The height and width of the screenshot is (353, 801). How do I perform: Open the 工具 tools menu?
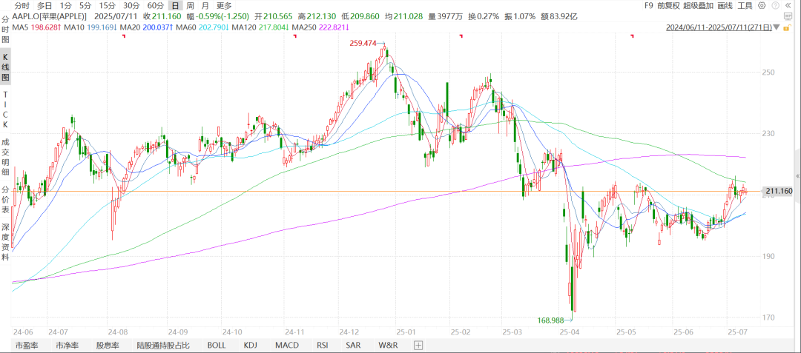click(745, 6)
